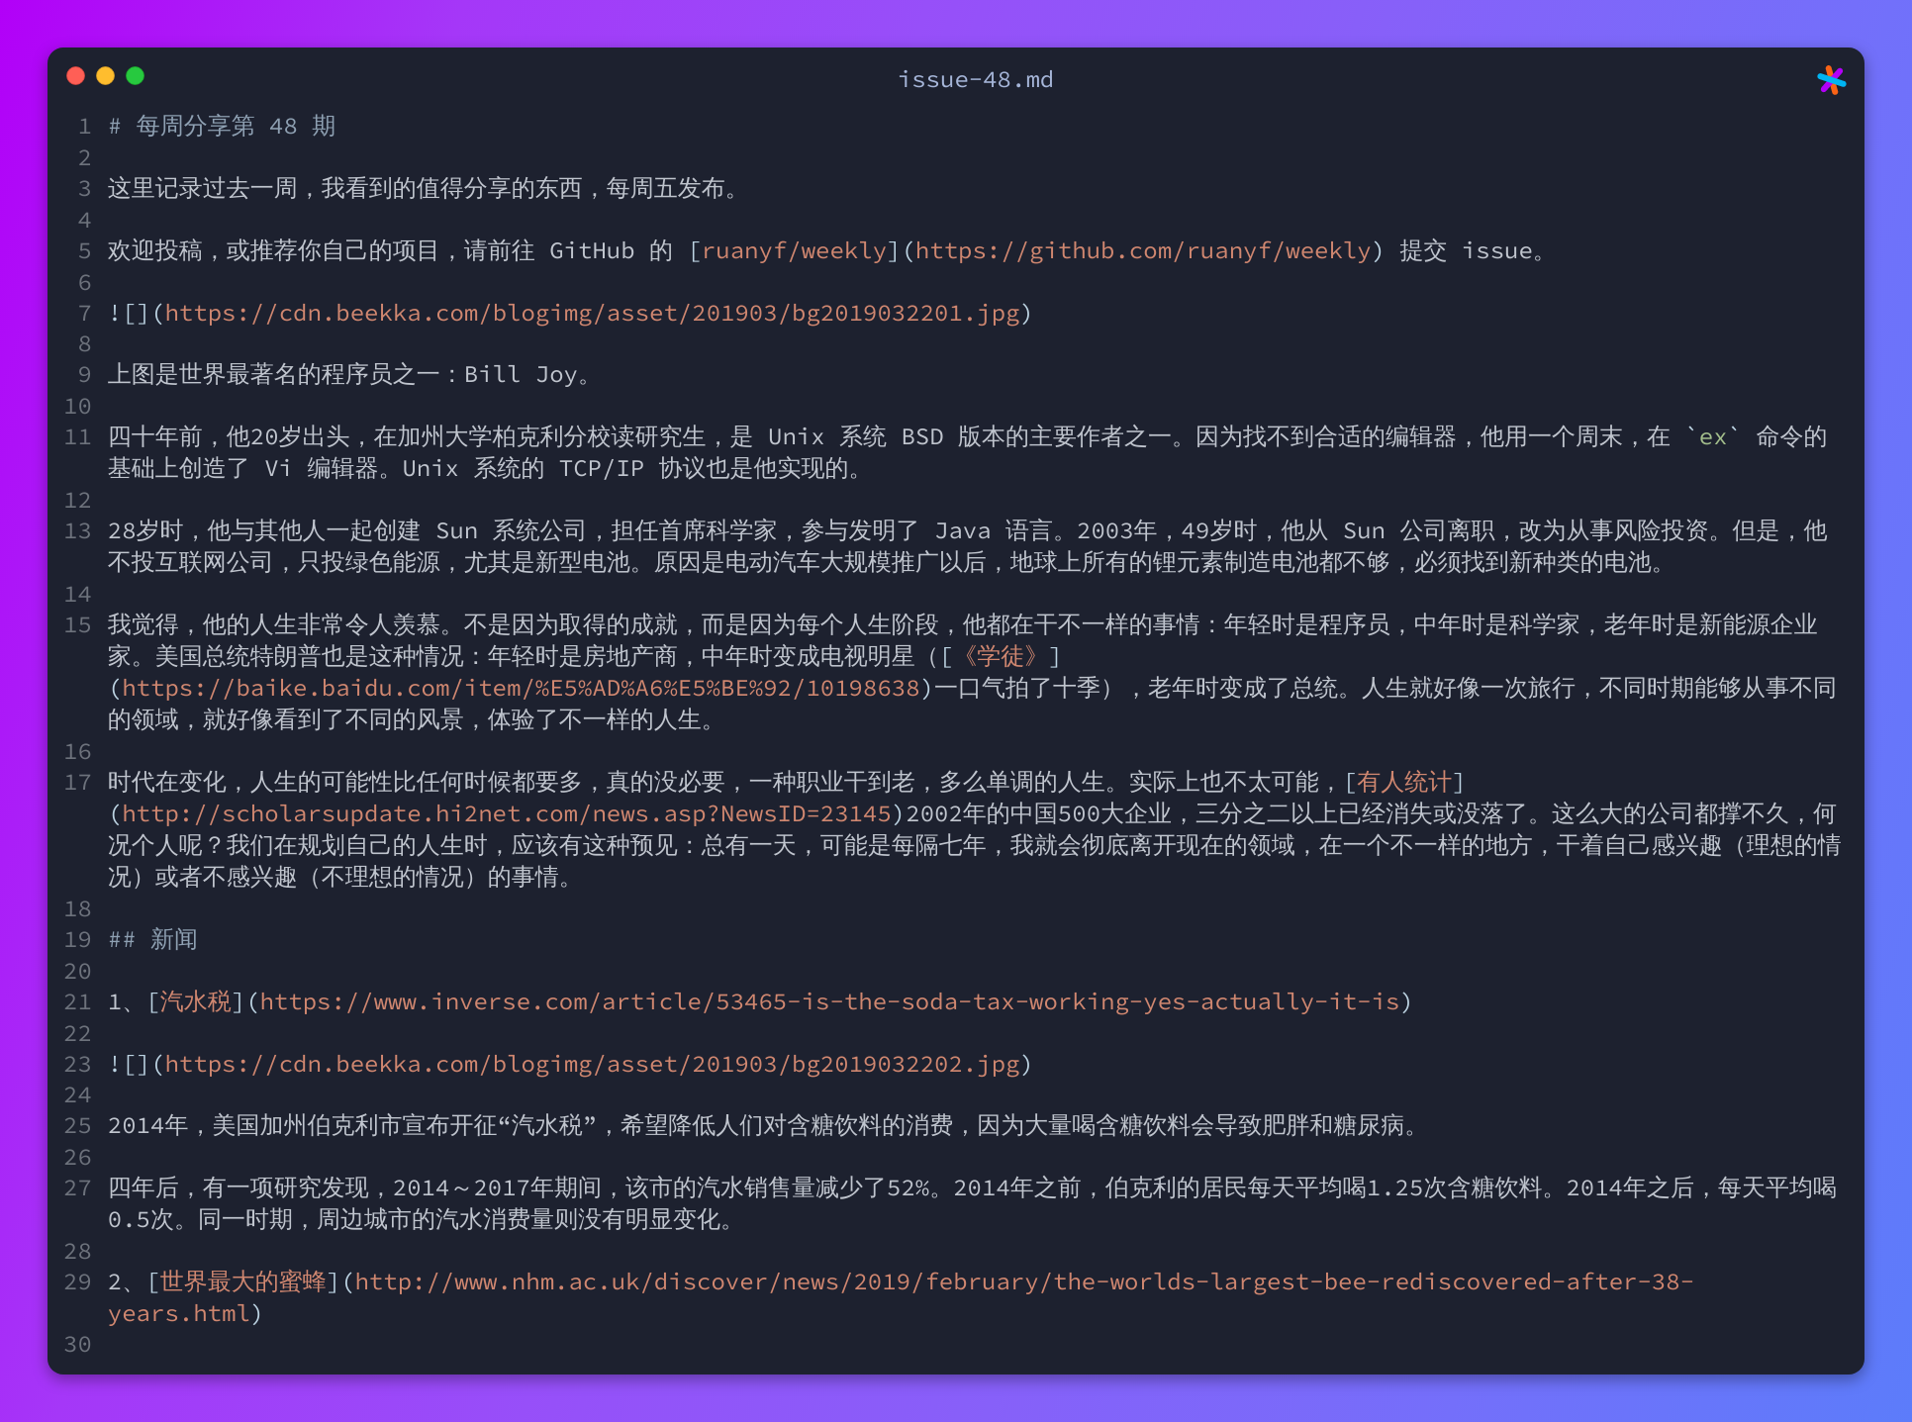Click the green traffic light dot
The image size is (1912, 1422).
click(x=137, y=75)
